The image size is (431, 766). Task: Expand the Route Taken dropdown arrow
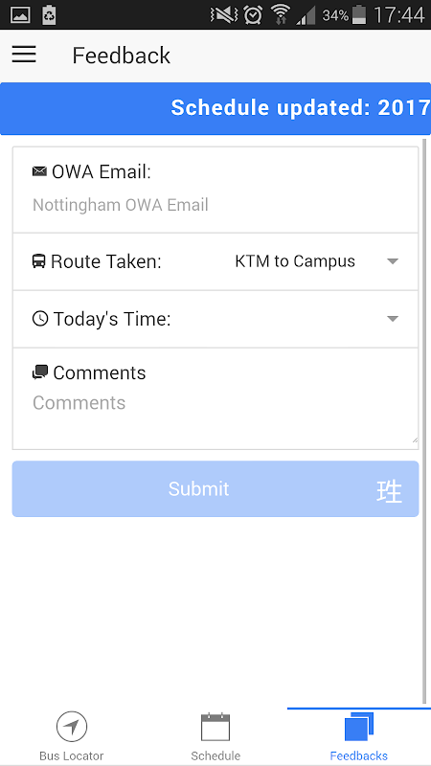[393, 261]
